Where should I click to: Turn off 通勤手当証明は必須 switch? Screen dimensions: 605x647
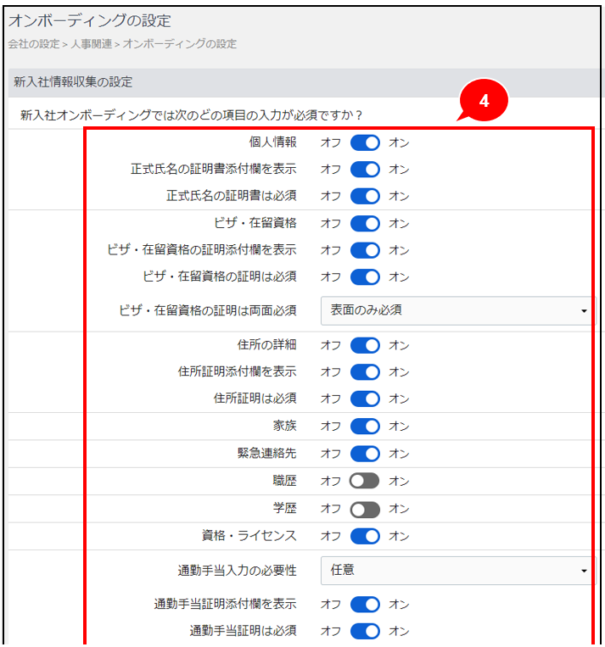(365, 631)
